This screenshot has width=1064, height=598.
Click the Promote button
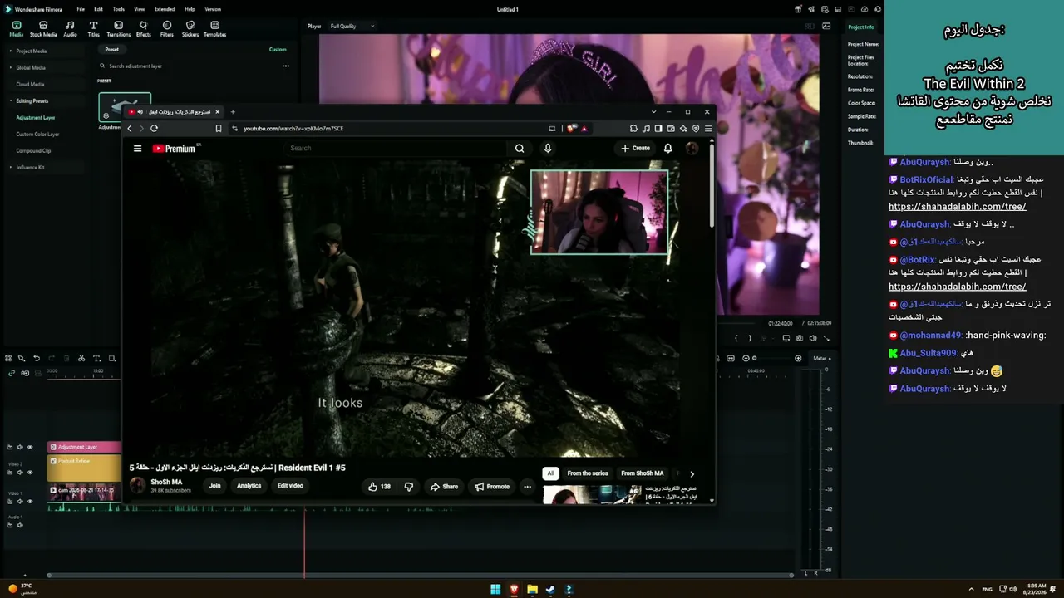[492, 487]
